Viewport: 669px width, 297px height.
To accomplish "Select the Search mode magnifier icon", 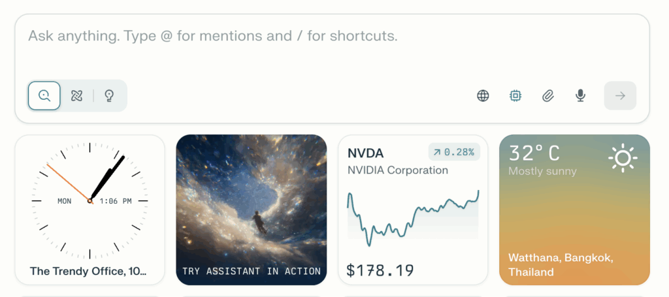I will click(44, 96).
